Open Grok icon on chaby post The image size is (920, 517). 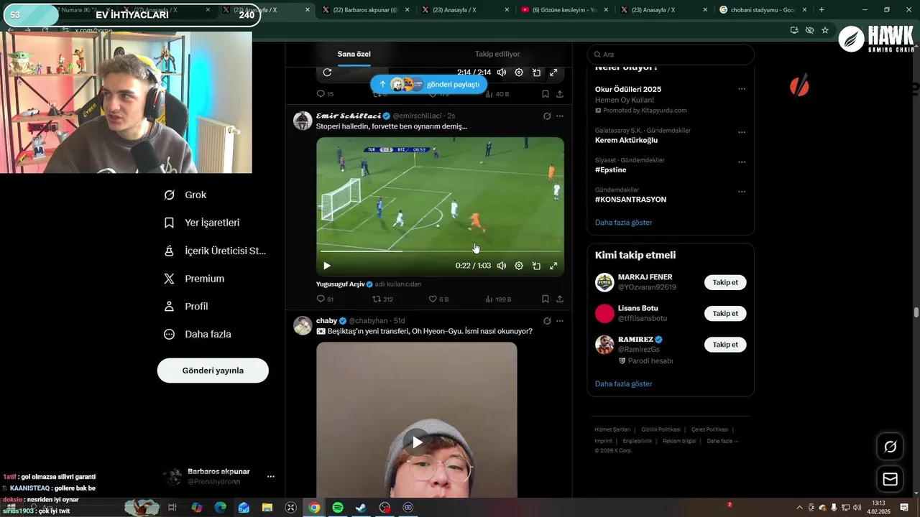coord(547,321)
